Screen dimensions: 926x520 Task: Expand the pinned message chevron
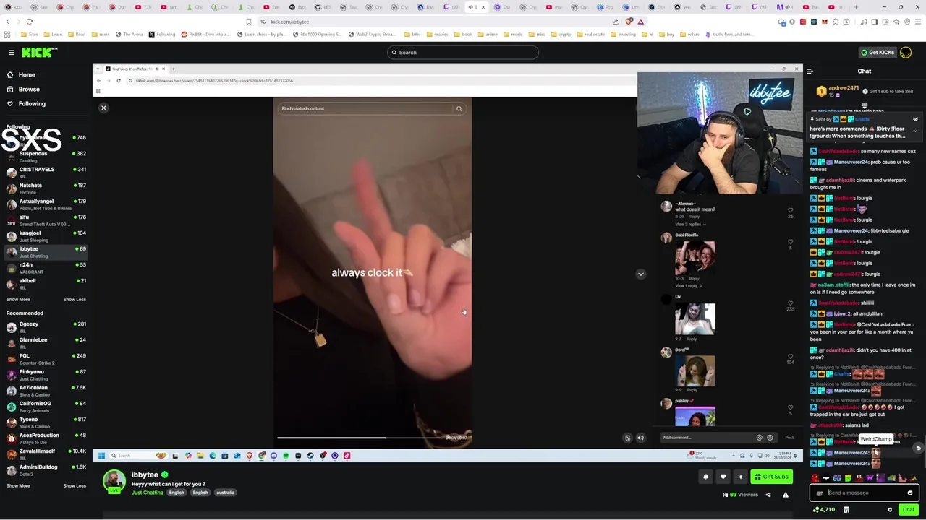click(915, 131)
